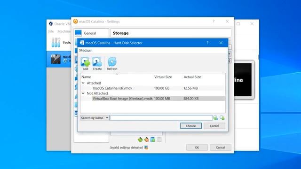The height and width of the screenshot is (169, 301).
Task: Click the search text field
Action: 161,118
